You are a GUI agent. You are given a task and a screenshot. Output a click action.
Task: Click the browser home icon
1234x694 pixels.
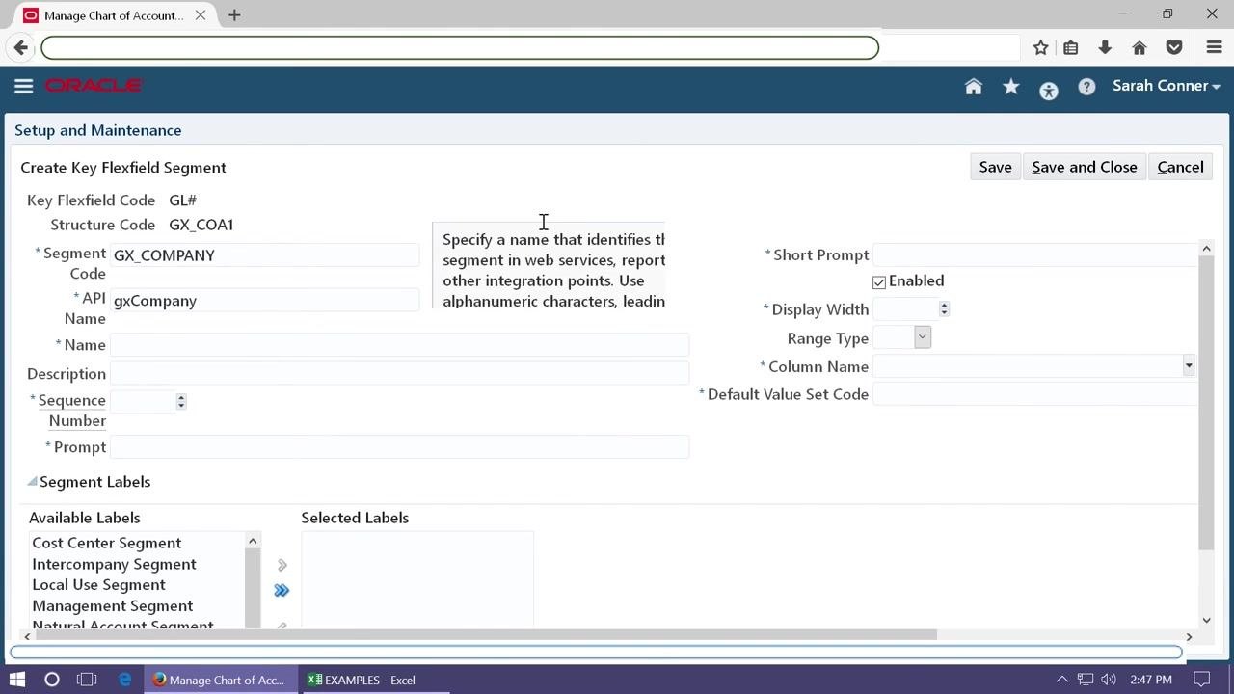(x=1140, y=47)
